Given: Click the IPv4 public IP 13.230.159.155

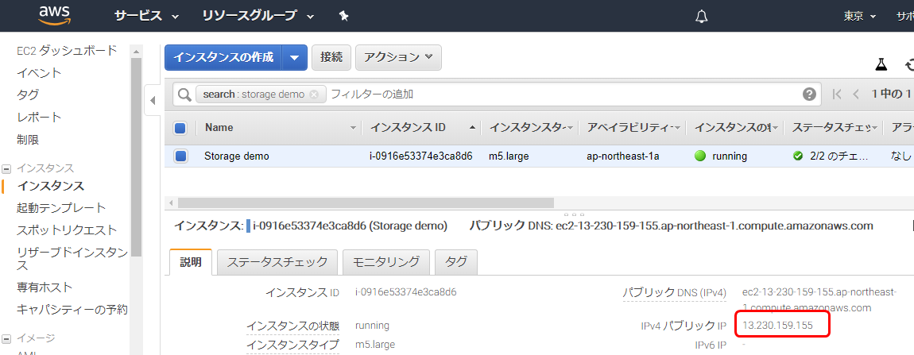Looking at the screenshot, I should coord(777,326).
